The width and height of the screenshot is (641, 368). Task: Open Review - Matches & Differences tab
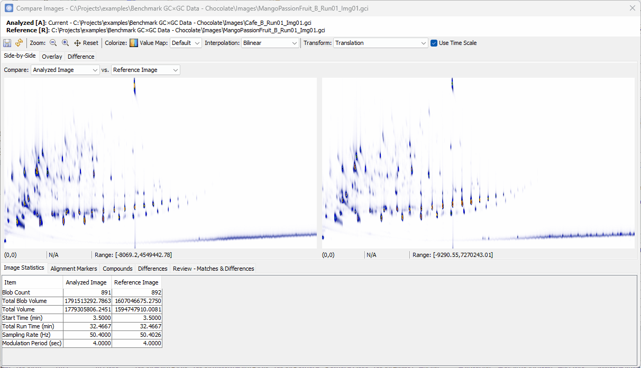pos(213,269)
